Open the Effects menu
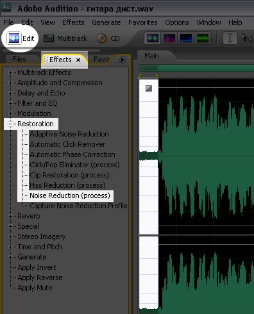This screenshot has width=254, height=314. 73,22
